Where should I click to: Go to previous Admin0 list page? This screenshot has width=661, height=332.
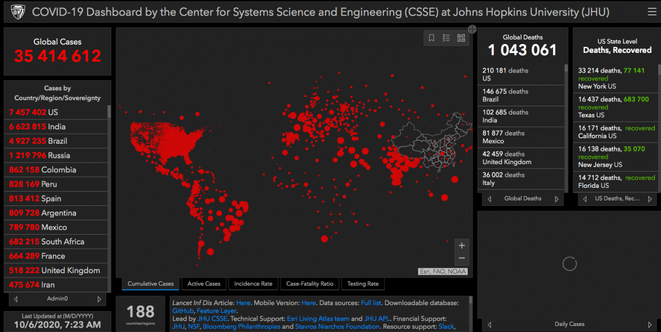point(15,299)
